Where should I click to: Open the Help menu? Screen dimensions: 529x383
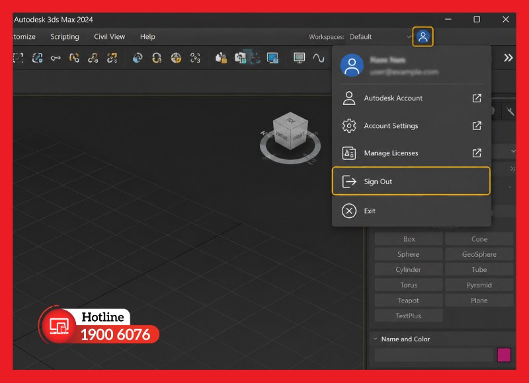[x=147, y=37]
